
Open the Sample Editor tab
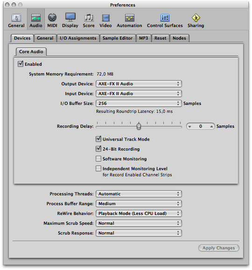(x=118, y=38)
